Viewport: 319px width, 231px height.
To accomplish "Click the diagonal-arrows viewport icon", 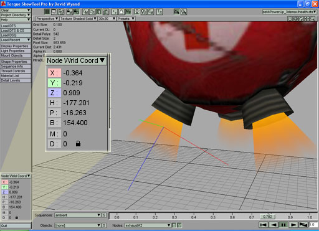I will (x=301, y=19).
